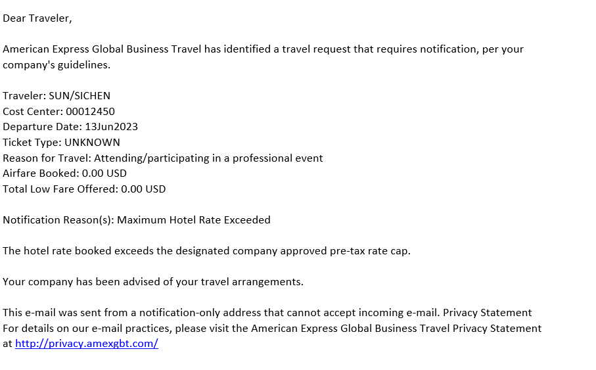Viewport: 596px width, 370px height.
Task: Click the Total Low Fare Offered line
Action: coord(84,189)
